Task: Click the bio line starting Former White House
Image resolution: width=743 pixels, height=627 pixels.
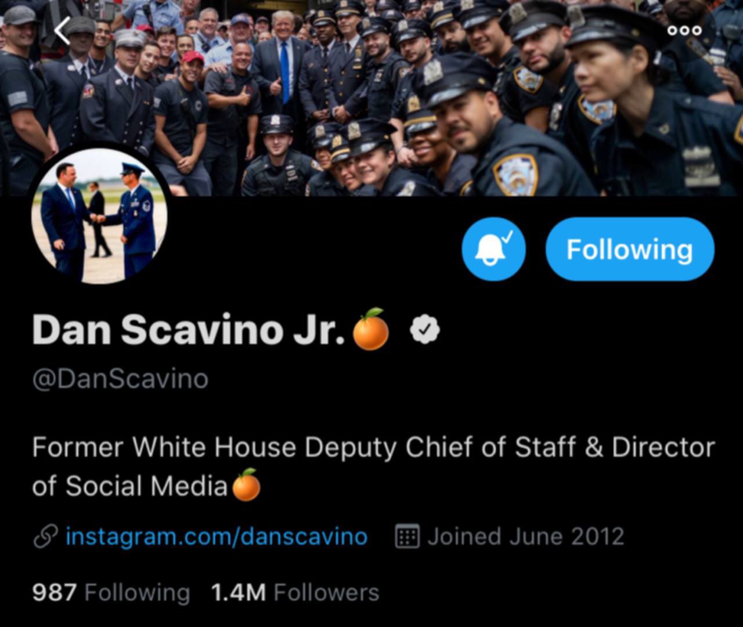Action: click(x=373, y=448)
